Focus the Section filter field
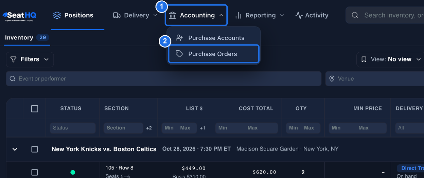Screen dimensions: 424x178 click(123, 128)
